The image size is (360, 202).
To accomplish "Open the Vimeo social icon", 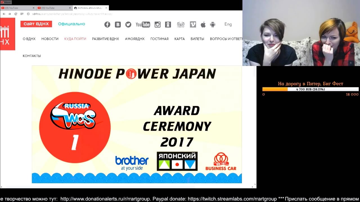I will [x=193, y=24].
